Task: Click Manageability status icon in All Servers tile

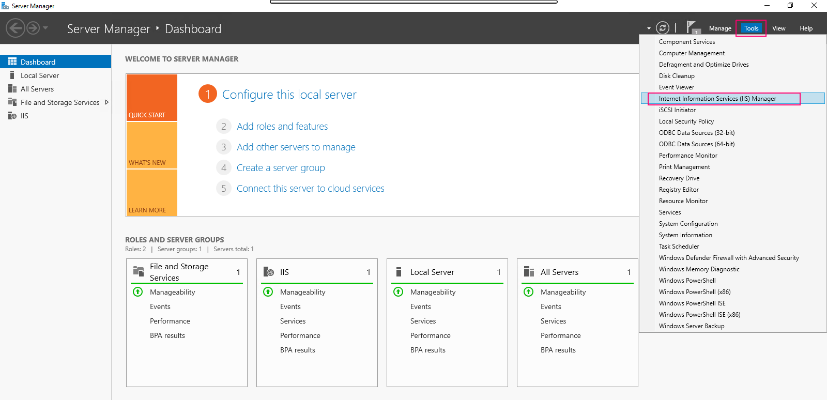Action: point(529,292)
